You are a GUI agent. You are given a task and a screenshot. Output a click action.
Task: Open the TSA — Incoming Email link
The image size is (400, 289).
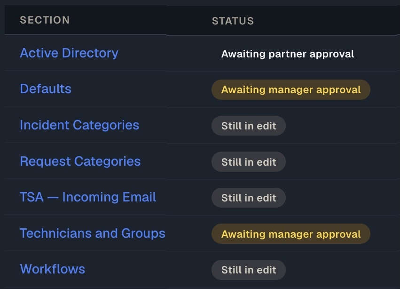pos(88,197)
